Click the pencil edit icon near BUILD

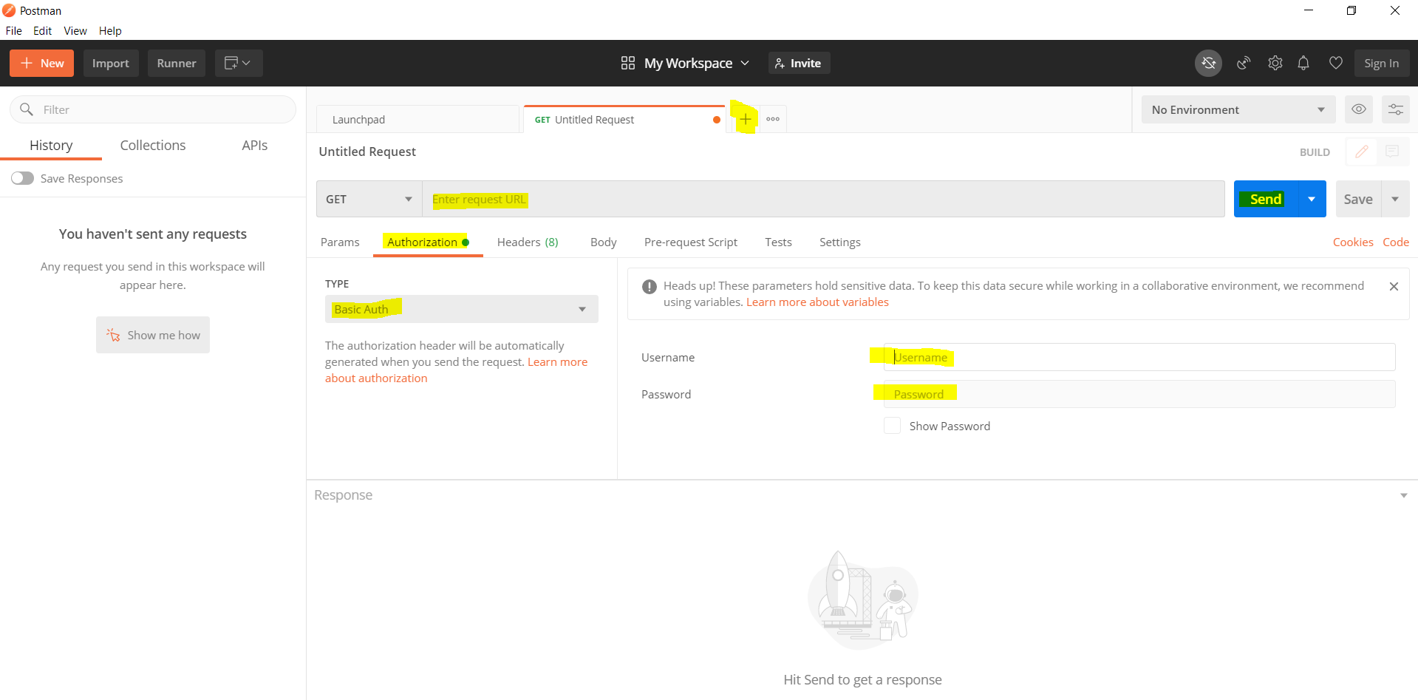[x=1361, y=152]
